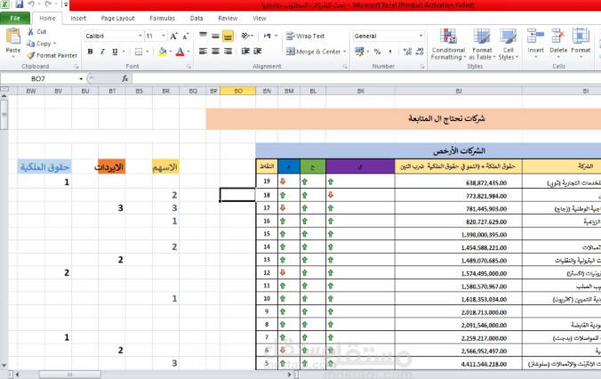The width and height of the screenshot is (601, 379).
Task: Switch to the Formulas tab
Action: pyautogui.click(x=162, y=18)
